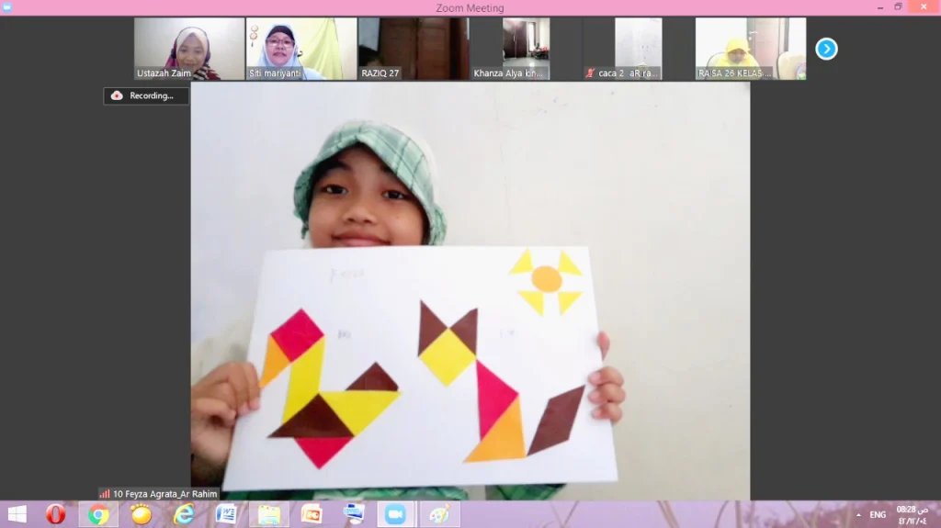Select Ustazah Zaim video thumbnail
The image size is (941, 528).
(x=189, y=49)
